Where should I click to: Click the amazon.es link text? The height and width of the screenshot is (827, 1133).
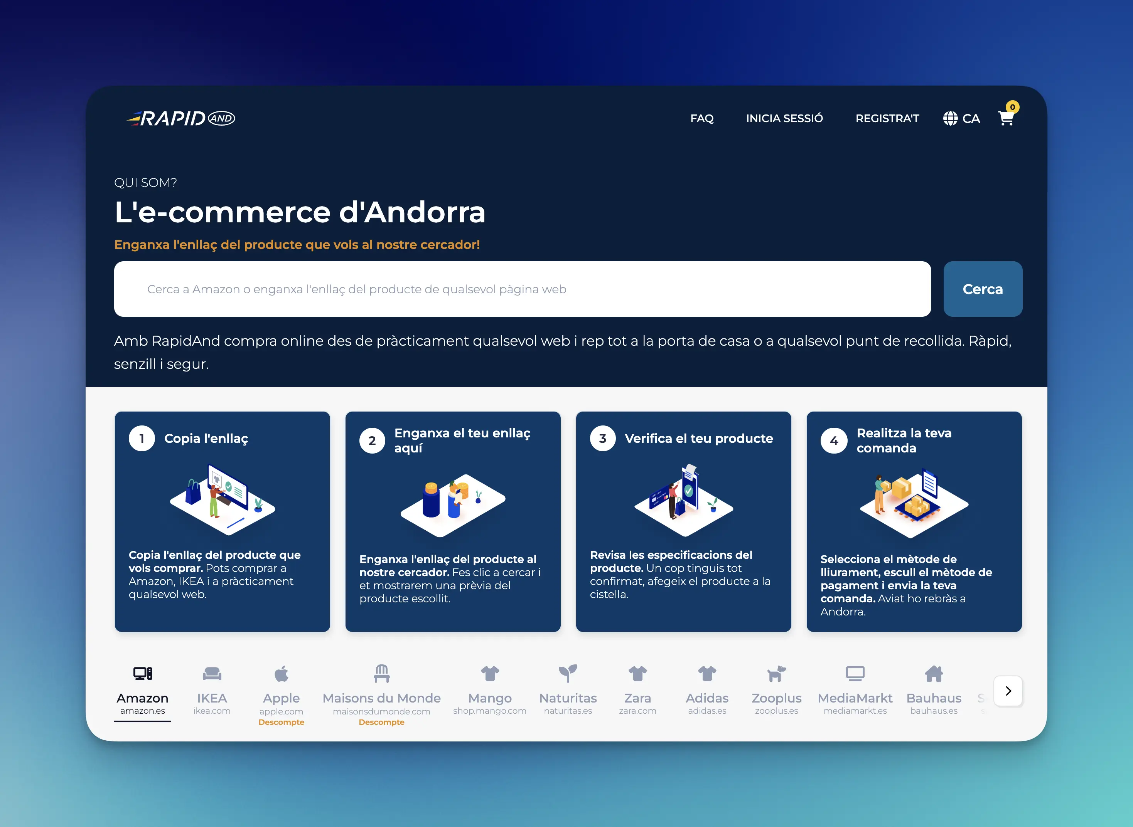coord(143,711)
